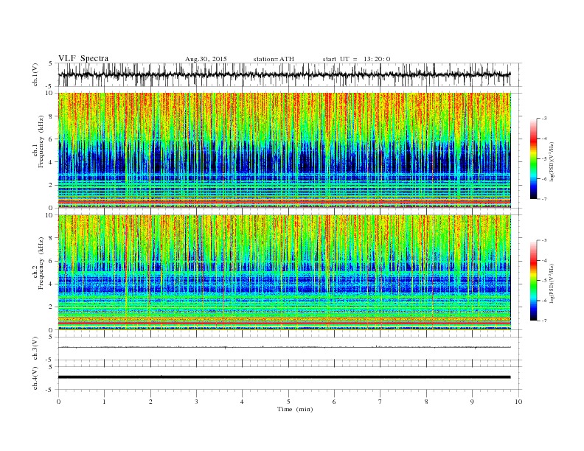Click the "2" kHz tick of ch.1 spectrogram
Viewport: 584px width, 451px height.
tap(51, 185)
